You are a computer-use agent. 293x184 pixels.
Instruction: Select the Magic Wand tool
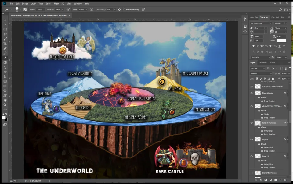[x=5, y=39]
